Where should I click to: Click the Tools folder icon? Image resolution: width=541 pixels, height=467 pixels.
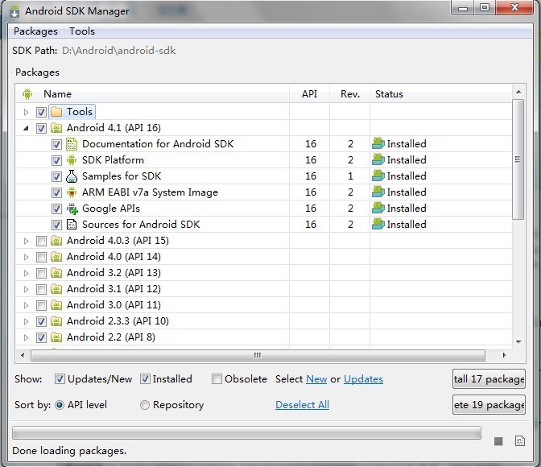pyautogui.click(x=56, y=111)
